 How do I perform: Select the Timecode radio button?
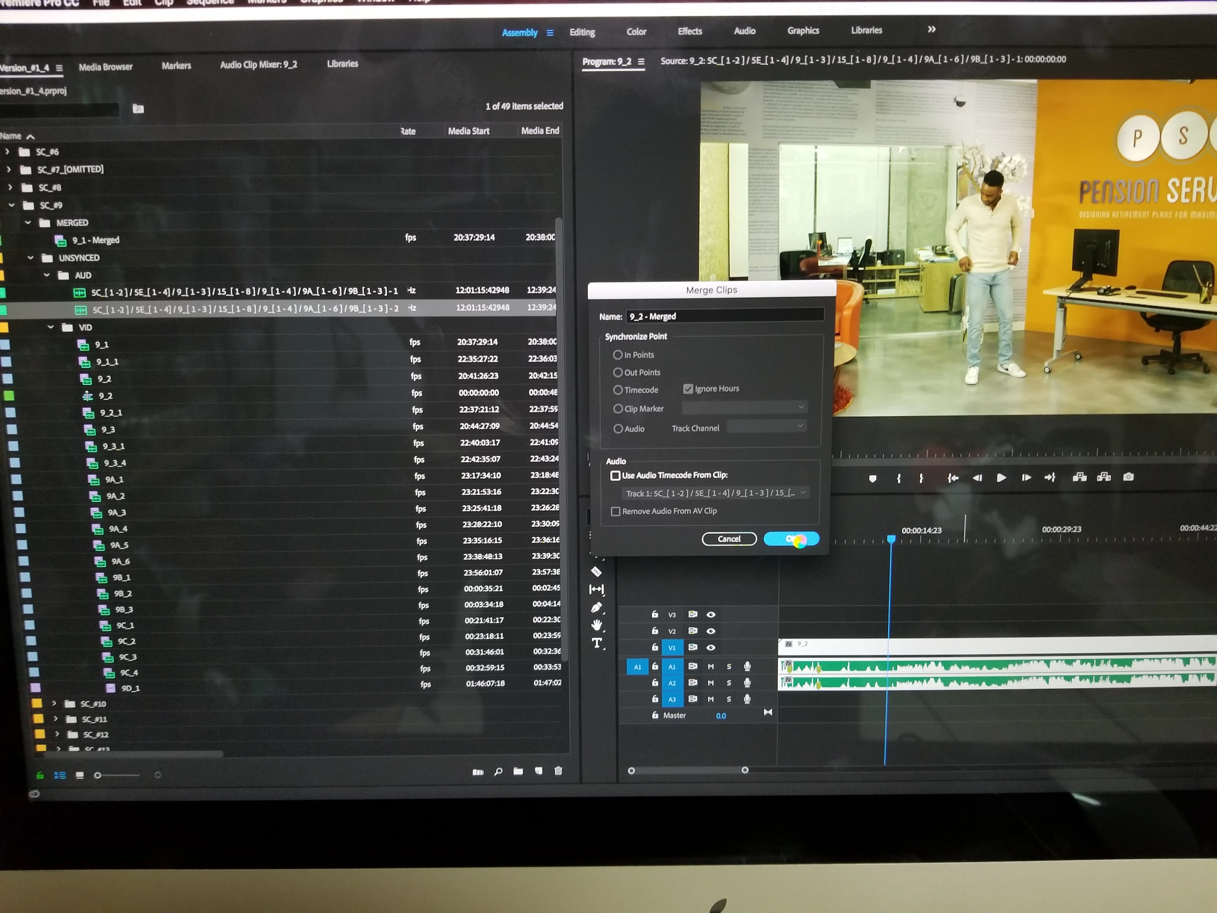point(618,390)
